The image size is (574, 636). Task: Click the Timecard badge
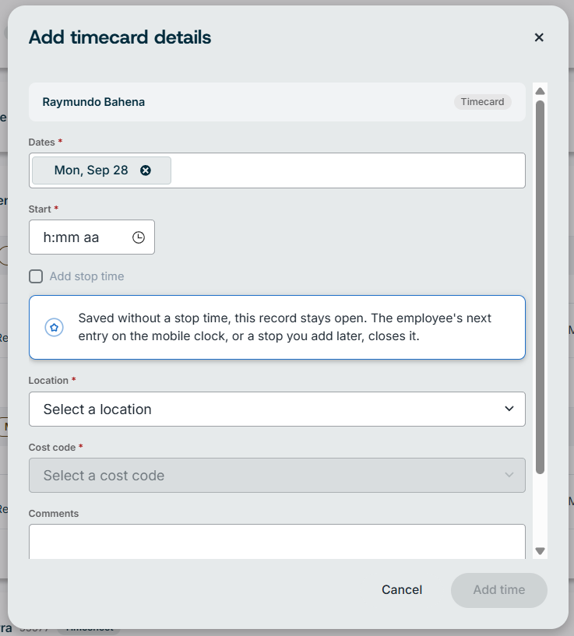[x=482, y=102]
